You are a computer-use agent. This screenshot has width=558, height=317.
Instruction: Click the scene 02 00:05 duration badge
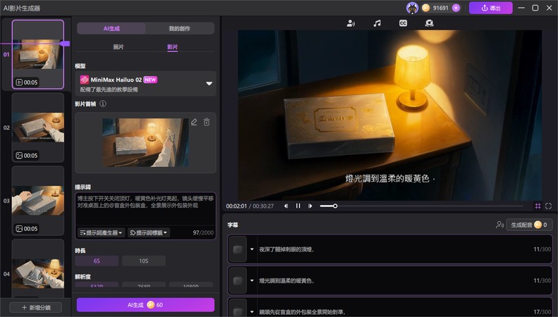click(x=27, y=156)
